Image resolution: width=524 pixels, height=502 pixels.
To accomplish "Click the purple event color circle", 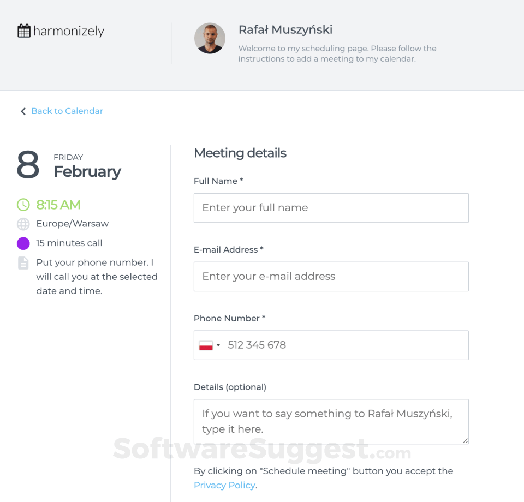I will (23, 243).
